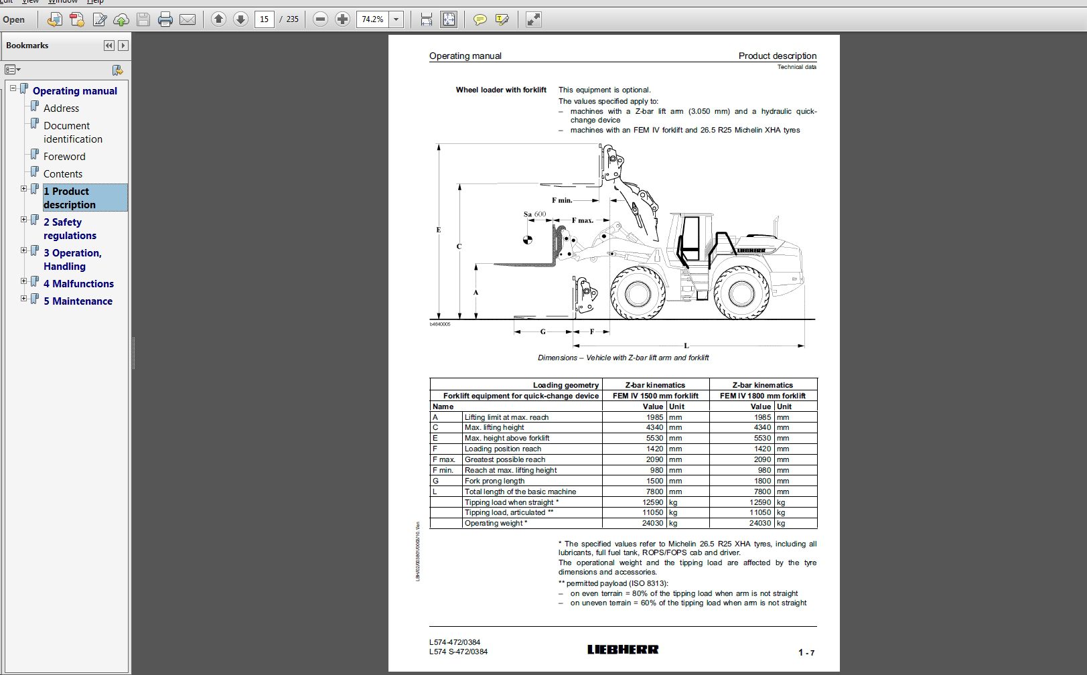Open the Contents bookmark
Image resolution: width=1087 pixels, height=675 pixels.
pos(63,174)
